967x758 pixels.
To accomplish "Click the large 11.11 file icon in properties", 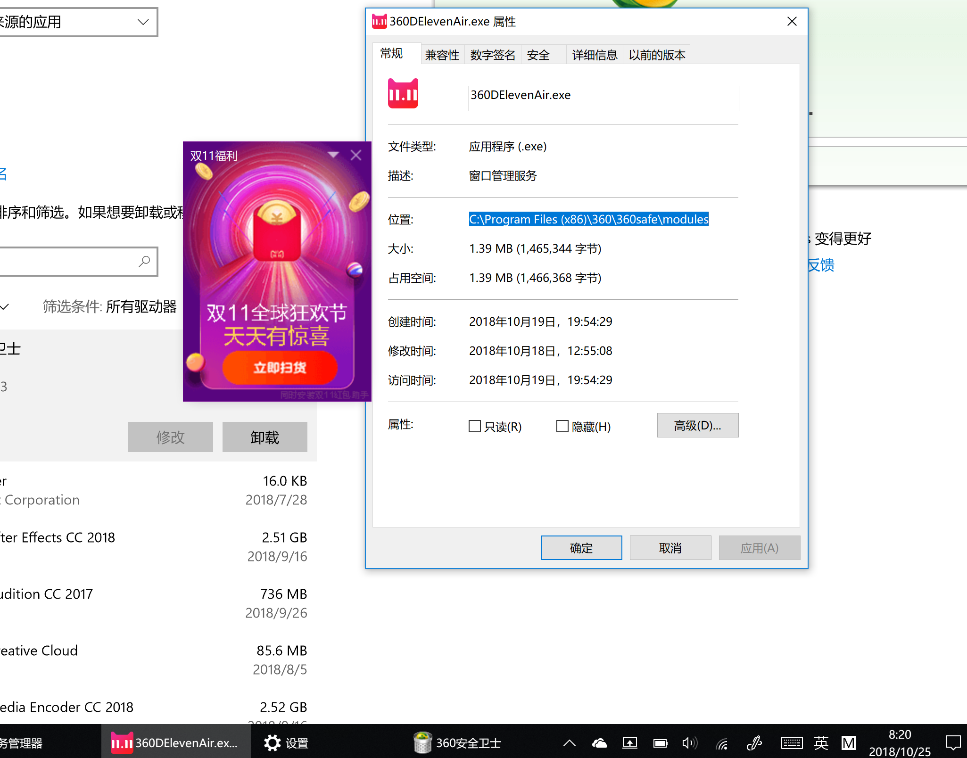I will (x=403, y=93).
